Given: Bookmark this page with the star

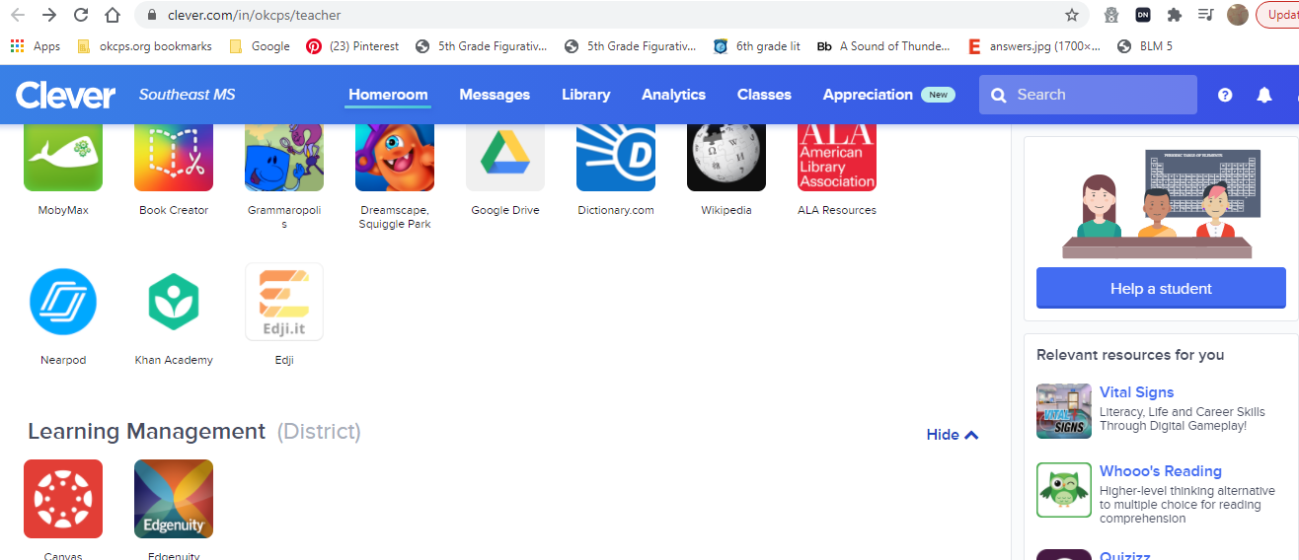Looking at the screenshot, I should (1072, 15).
